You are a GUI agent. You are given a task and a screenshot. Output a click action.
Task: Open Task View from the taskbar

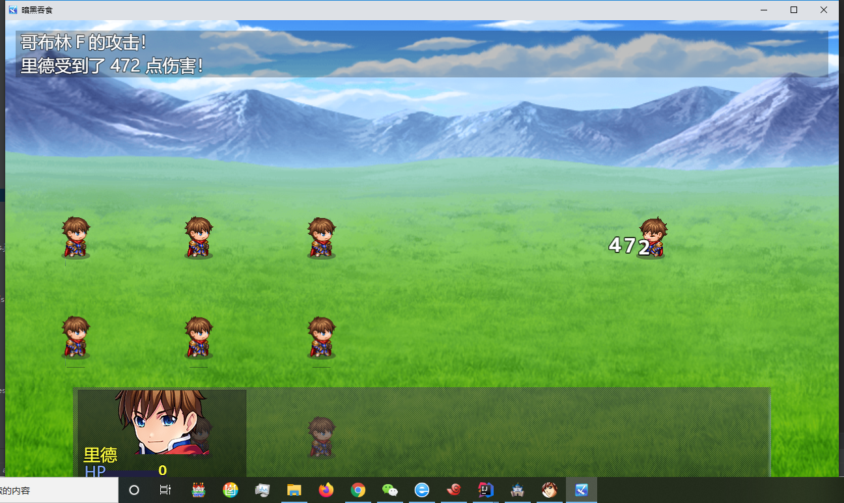(x=165, y=490)
